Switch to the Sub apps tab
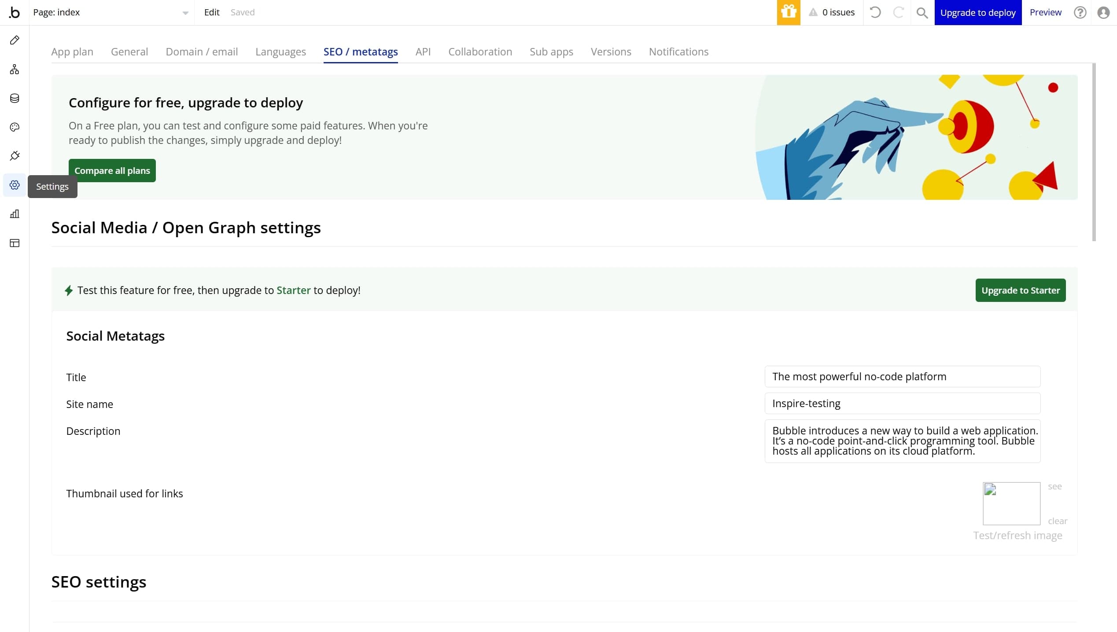This screenshot has width=1117, height=632. point(551,52)
